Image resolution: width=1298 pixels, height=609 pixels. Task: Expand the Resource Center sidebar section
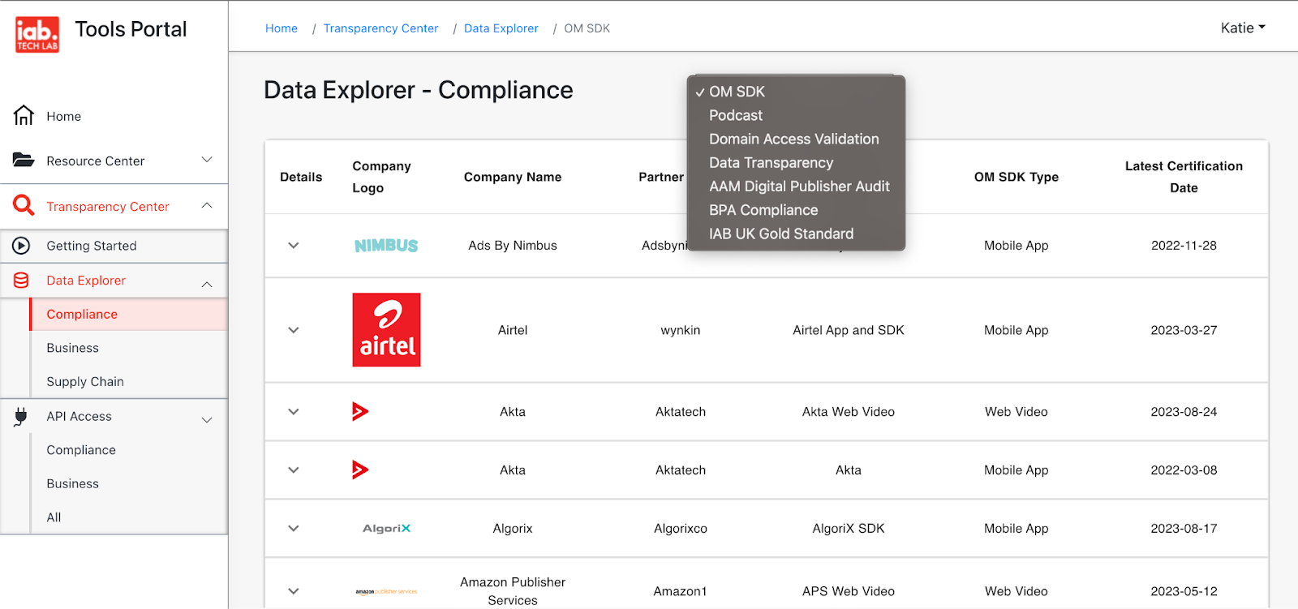(x=207, y=160)
